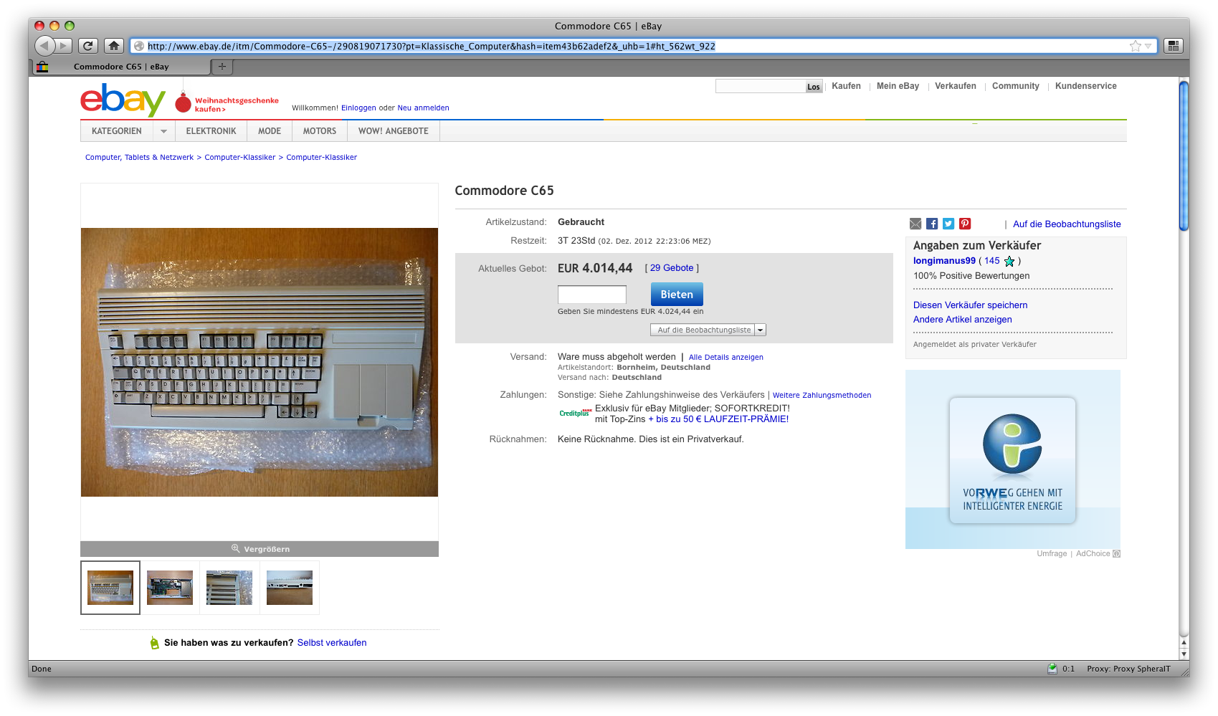Open Kundenservice
Viewport: 1218px width, 716px height.
pos(1085,86)
